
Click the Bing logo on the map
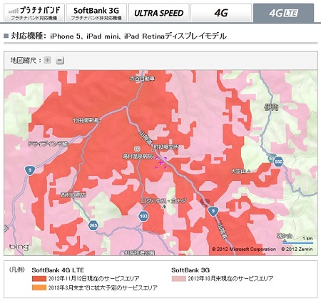click(x=19, y=247)
